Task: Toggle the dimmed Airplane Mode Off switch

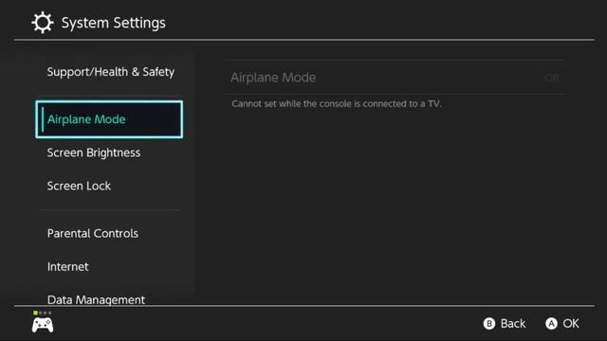Action: [x=551, y=78]
